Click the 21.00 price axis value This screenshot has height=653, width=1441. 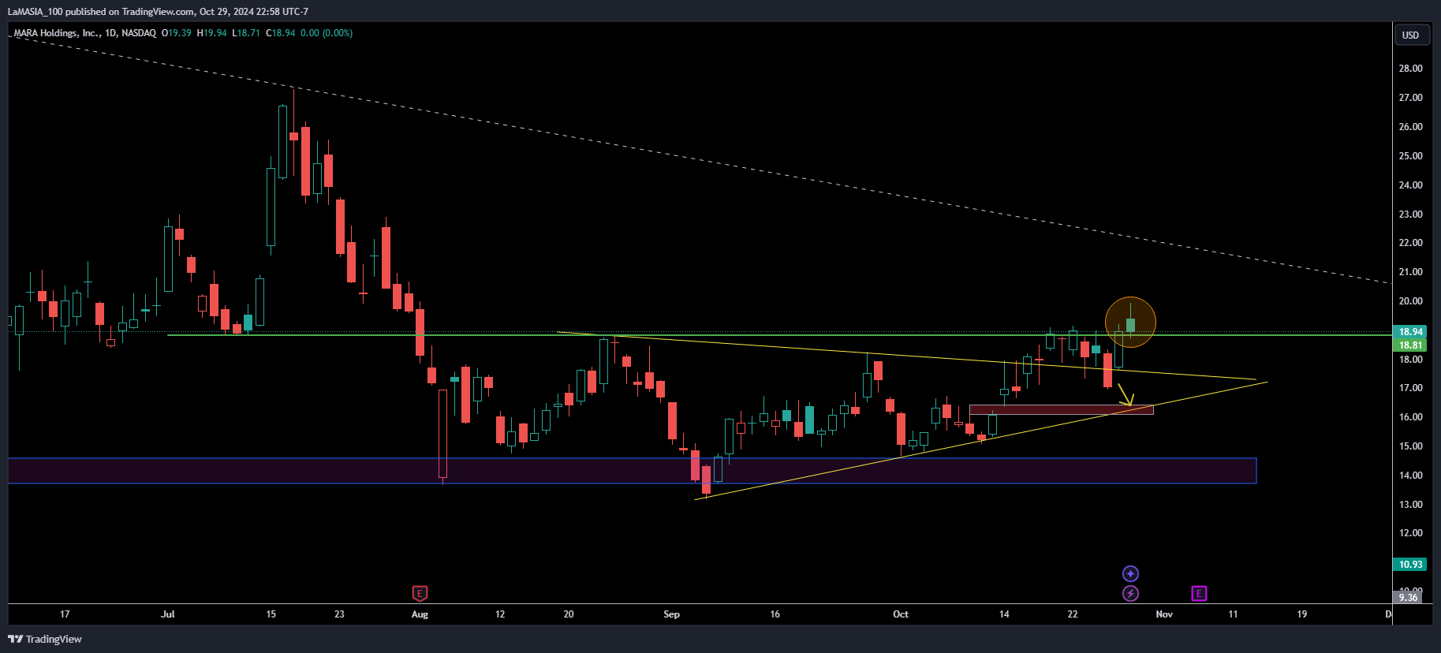pyautogui.click(x=1410, y=272)
